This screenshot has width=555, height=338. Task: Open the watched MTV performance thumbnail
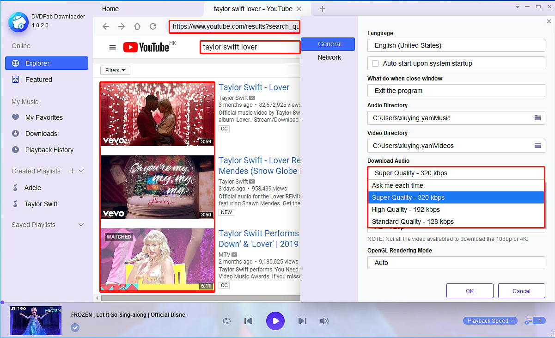point(157,259)
